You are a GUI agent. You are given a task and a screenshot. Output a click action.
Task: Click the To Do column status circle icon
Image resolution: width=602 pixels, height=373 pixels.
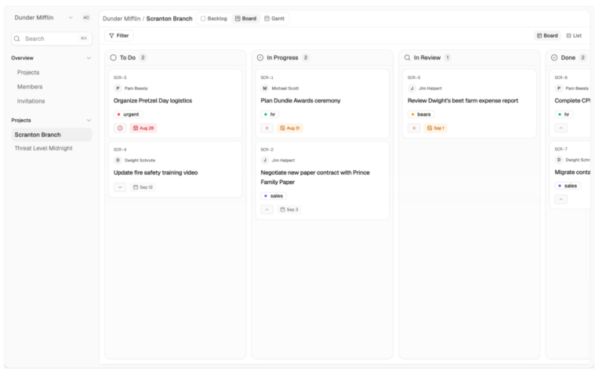coord(113,57)
